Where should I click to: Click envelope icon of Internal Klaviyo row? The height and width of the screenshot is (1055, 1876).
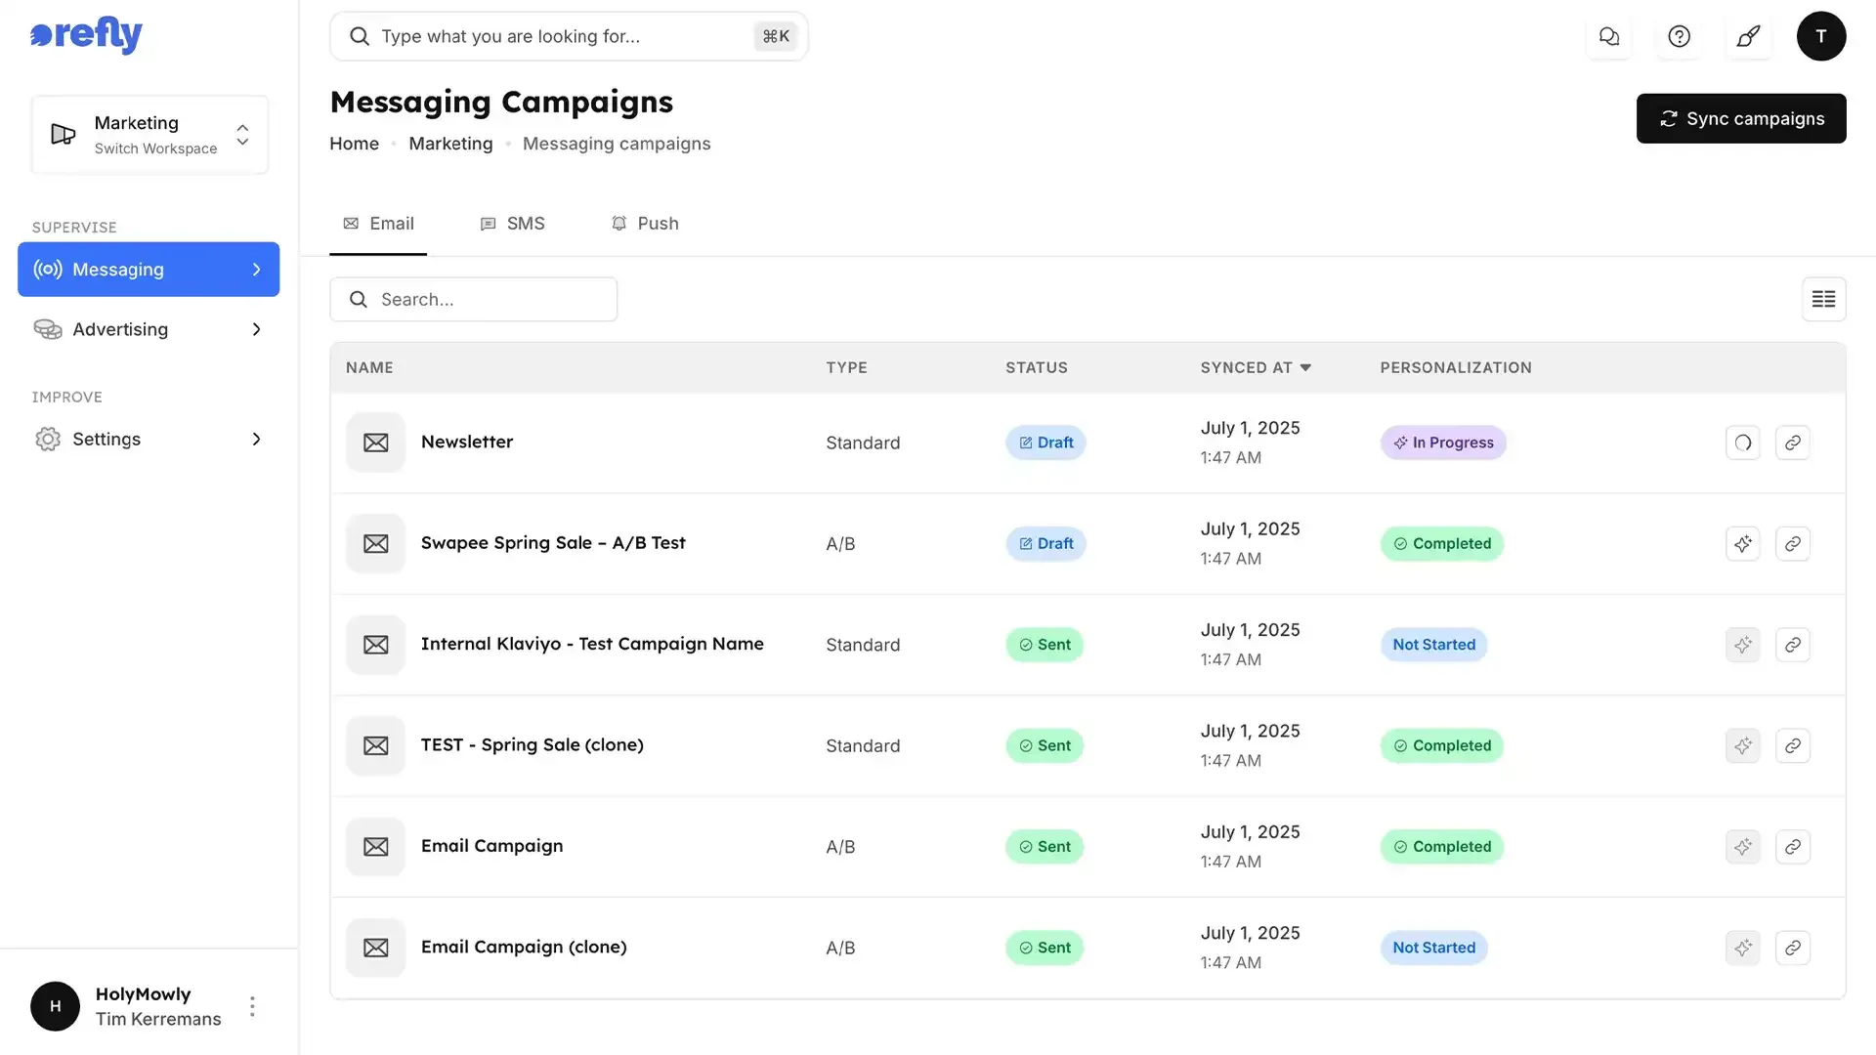point(375,645)
